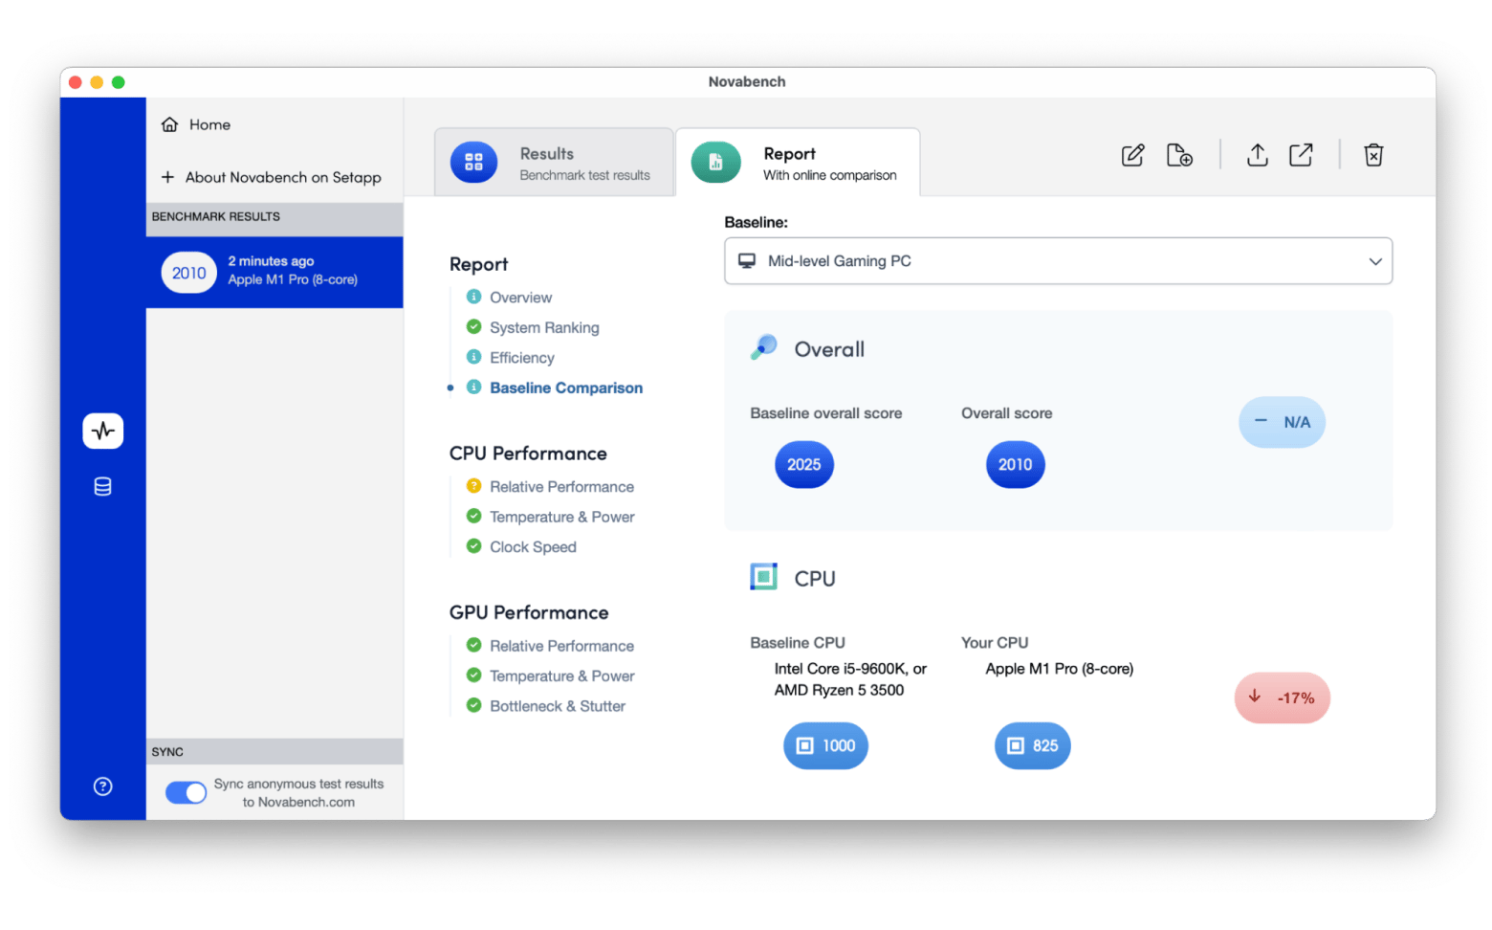The height and width of the screenshot is (930, 1492).
Task: Open GPU Relative Performance
Action: click(561, 646)
